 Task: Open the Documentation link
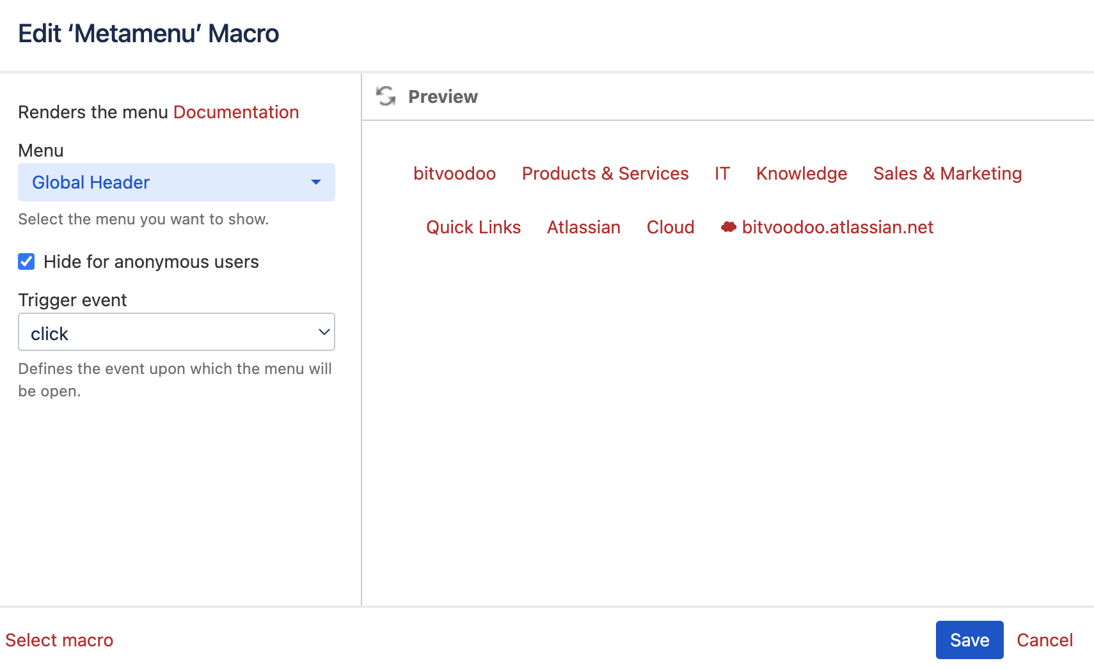236,113
